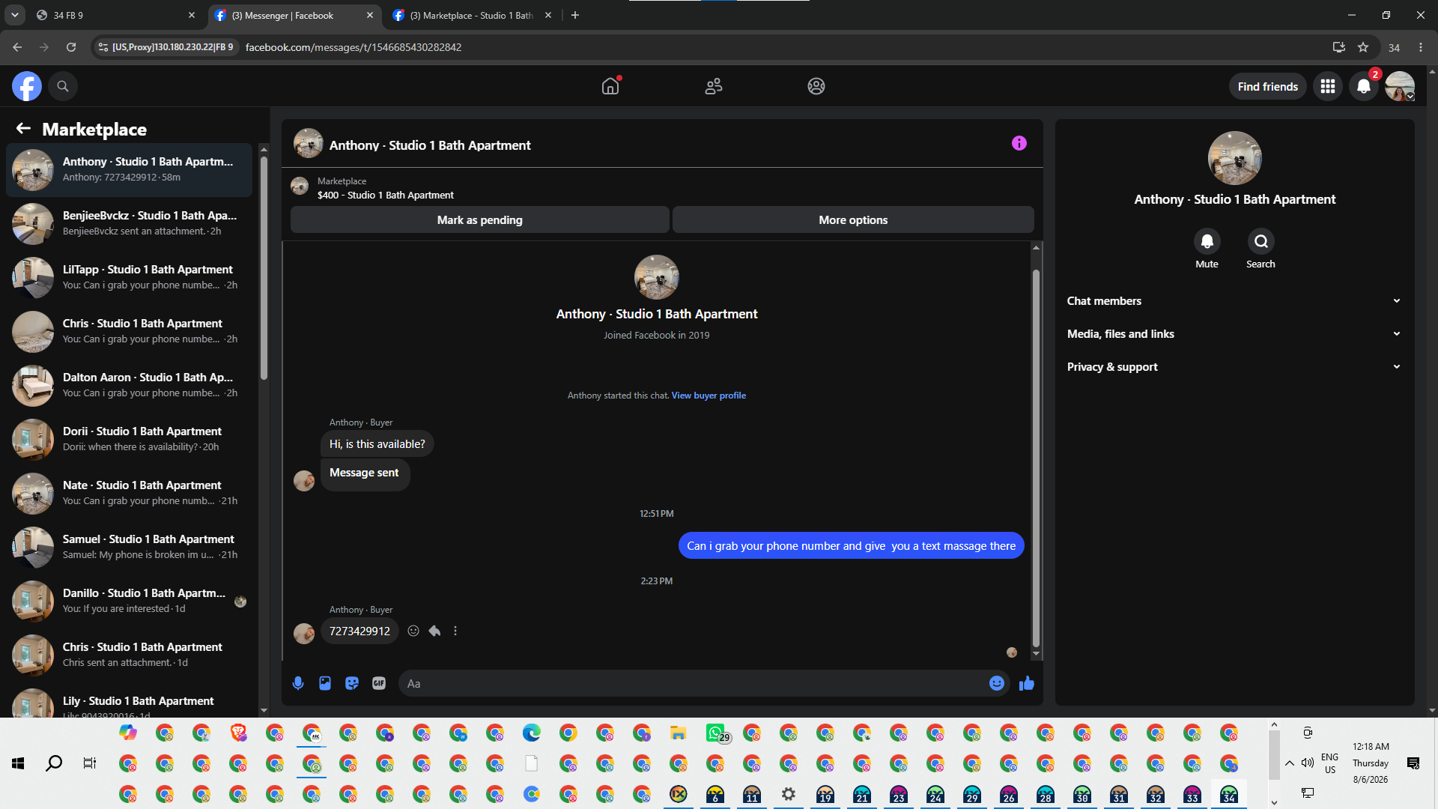Open LilTapp conversation
Image resolution: width=1438 pixels, height=809 pixels.
coord(129,277)
